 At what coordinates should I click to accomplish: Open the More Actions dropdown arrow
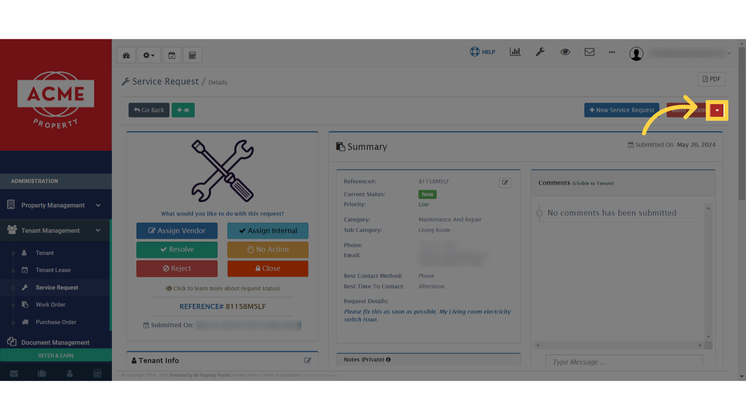pos(717,110)
